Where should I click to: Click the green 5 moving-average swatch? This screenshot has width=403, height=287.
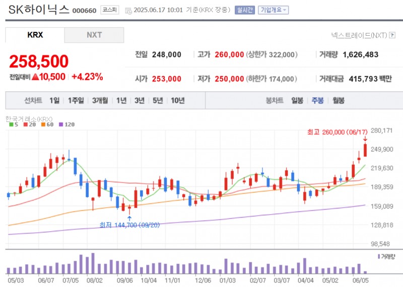click(10, 124)
